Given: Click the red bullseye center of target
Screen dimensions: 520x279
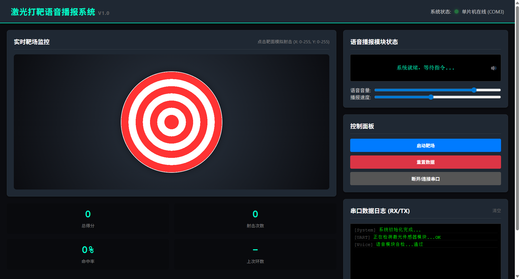Looking at the screenshot, I should [171, 122].
